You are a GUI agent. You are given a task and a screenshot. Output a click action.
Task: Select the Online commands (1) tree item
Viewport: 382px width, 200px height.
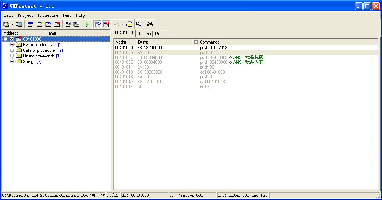pos(42,56)
